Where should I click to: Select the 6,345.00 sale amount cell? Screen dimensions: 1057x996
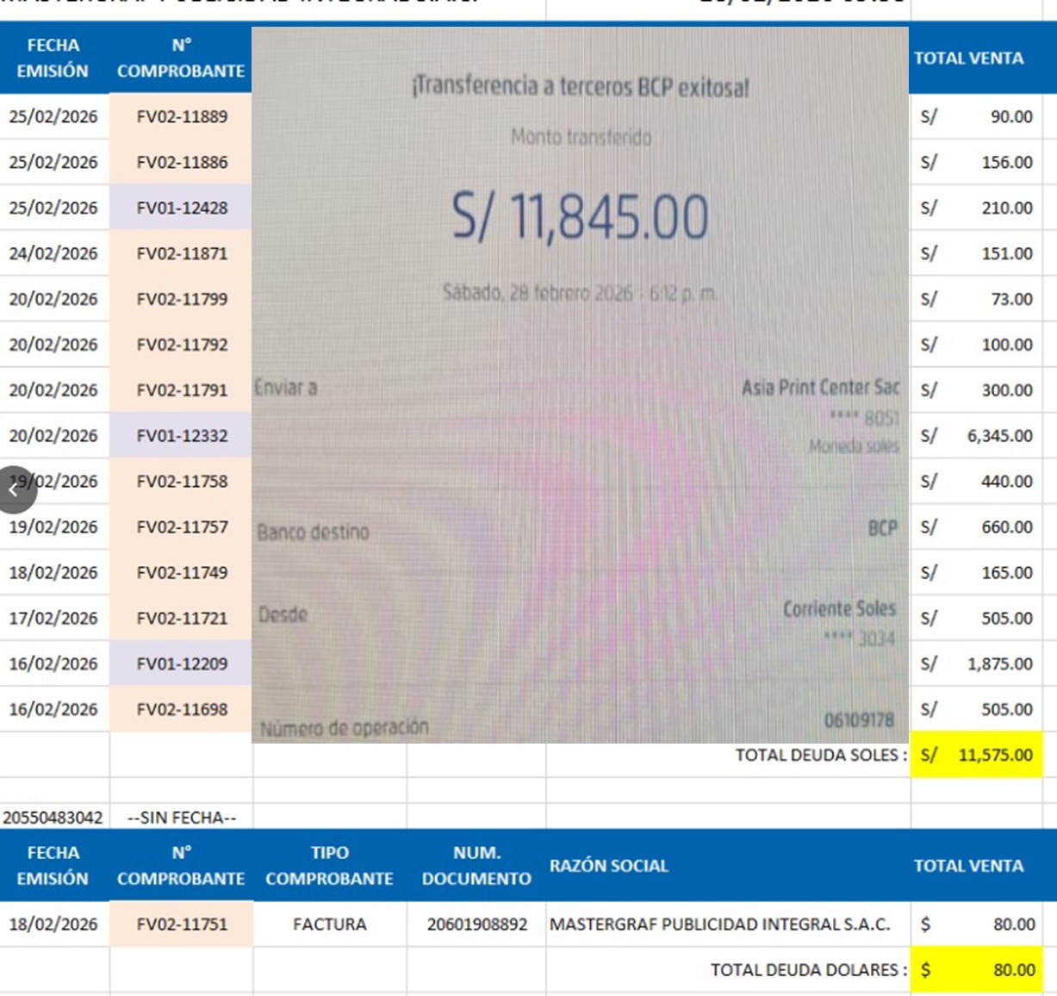(976, 436)
